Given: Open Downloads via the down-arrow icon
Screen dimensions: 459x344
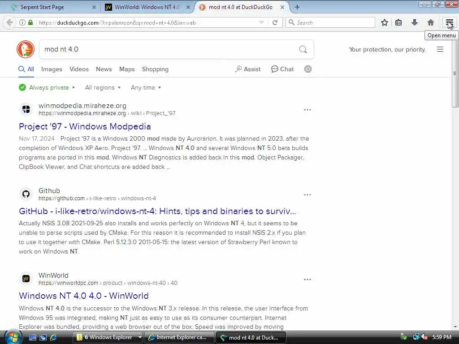Looking at the screenshot, I should pos(415,22).
